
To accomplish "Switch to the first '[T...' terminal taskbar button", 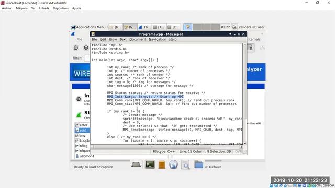I will [x=159, y=27].
